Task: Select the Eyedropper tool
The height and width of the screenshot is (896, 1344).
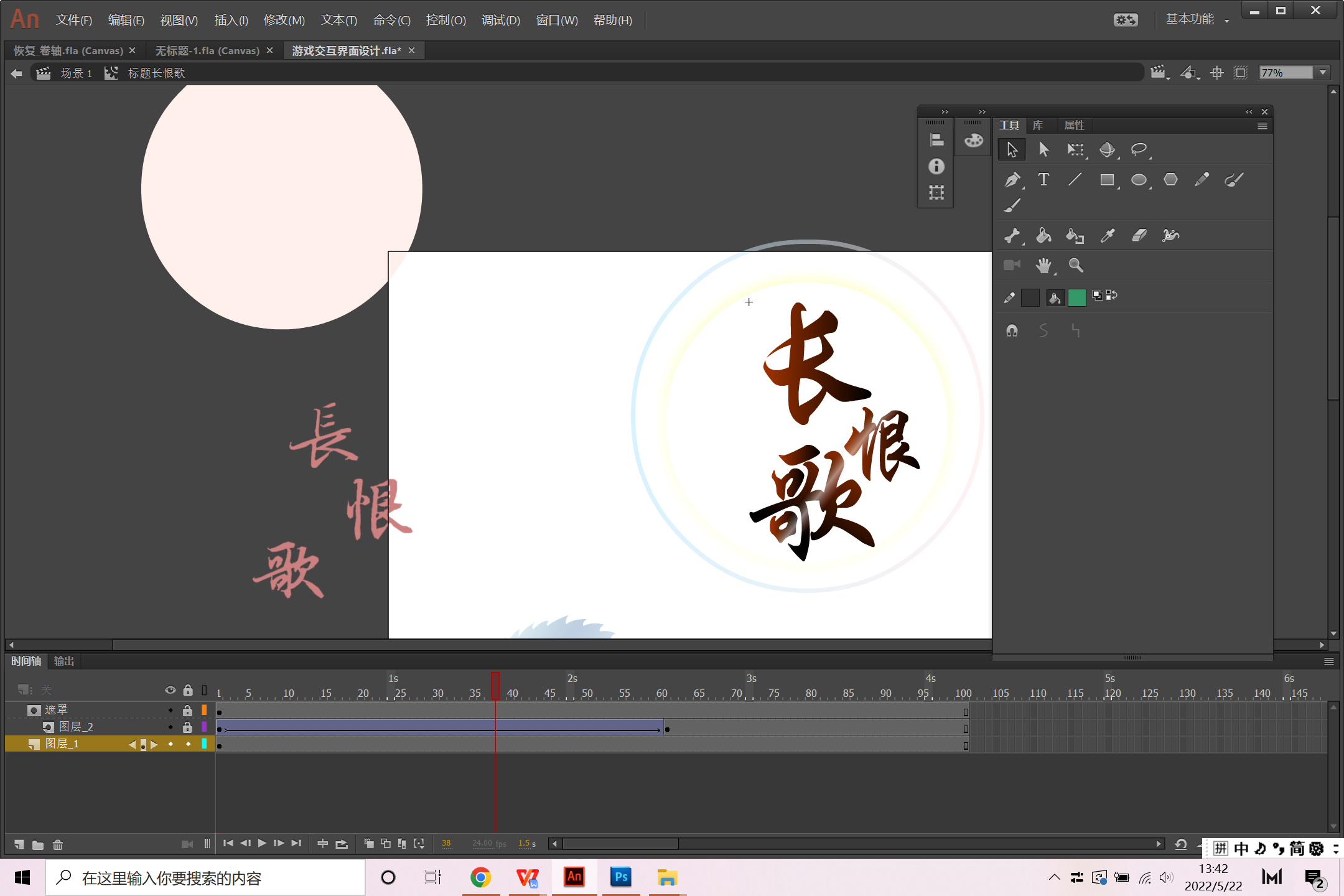Action: [x=1107, y=235]
